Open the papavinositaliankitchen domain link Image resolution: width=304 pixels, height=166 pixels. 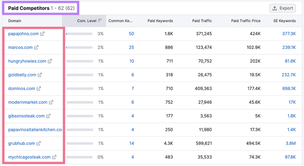coord(35,129)
